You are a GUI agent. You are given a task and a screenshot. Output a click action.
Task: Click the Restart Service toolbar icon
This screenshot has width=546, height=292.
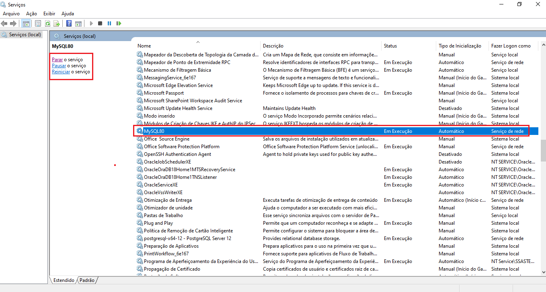click(119, 23)
